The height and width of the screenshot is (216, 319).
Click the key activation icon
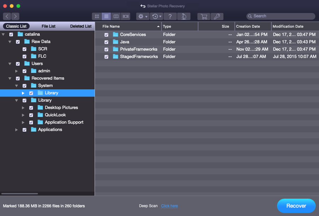coord(217,16)
